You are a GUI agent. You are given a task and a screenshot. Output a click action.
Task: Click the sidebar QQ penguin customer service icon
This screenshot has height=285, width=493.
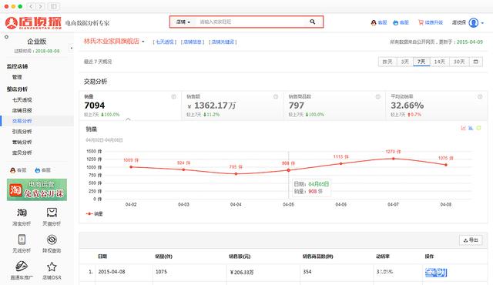12,170
